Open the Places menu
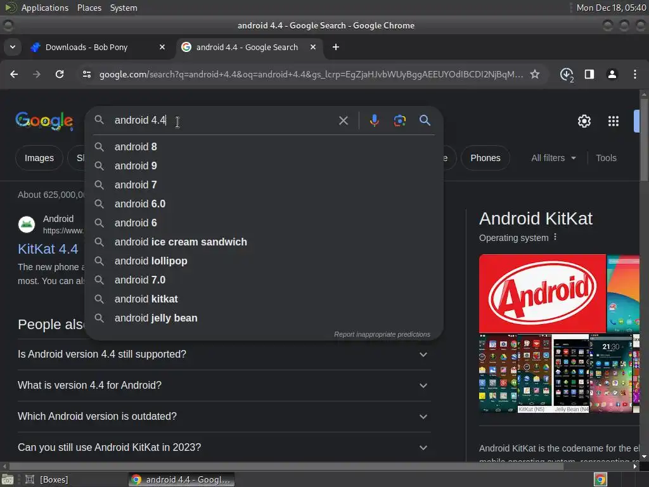 [89, 8]
